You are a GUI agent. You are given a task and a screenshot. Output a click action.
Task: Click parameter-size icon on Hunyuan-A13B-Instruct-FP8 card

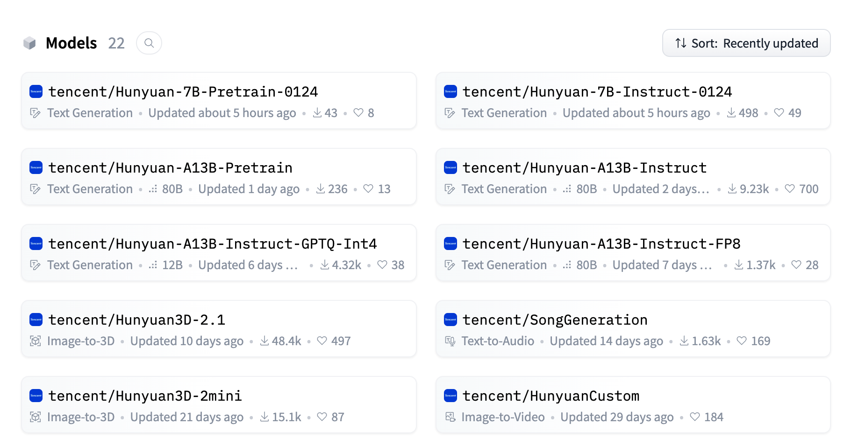tap(567, 265)
